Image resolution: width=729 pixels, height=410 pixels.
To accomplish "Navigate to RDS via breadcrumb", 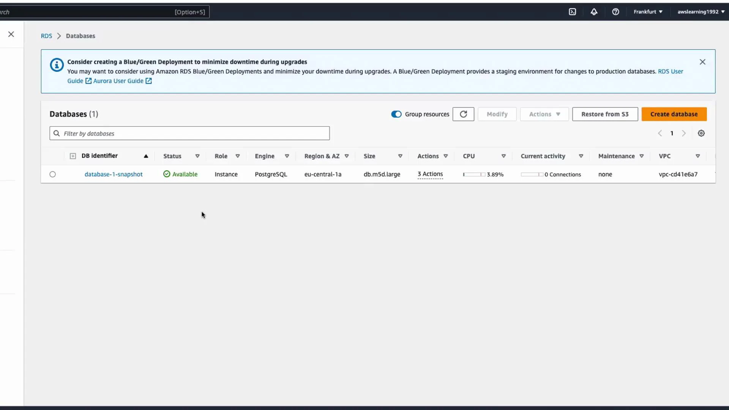I will pos(46,36).
